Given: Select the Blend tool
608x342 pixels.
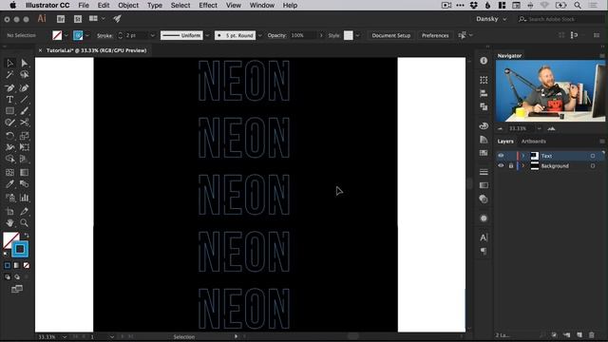Looking at the screenshot, I should pyautogui.click(x=24, y=184).
